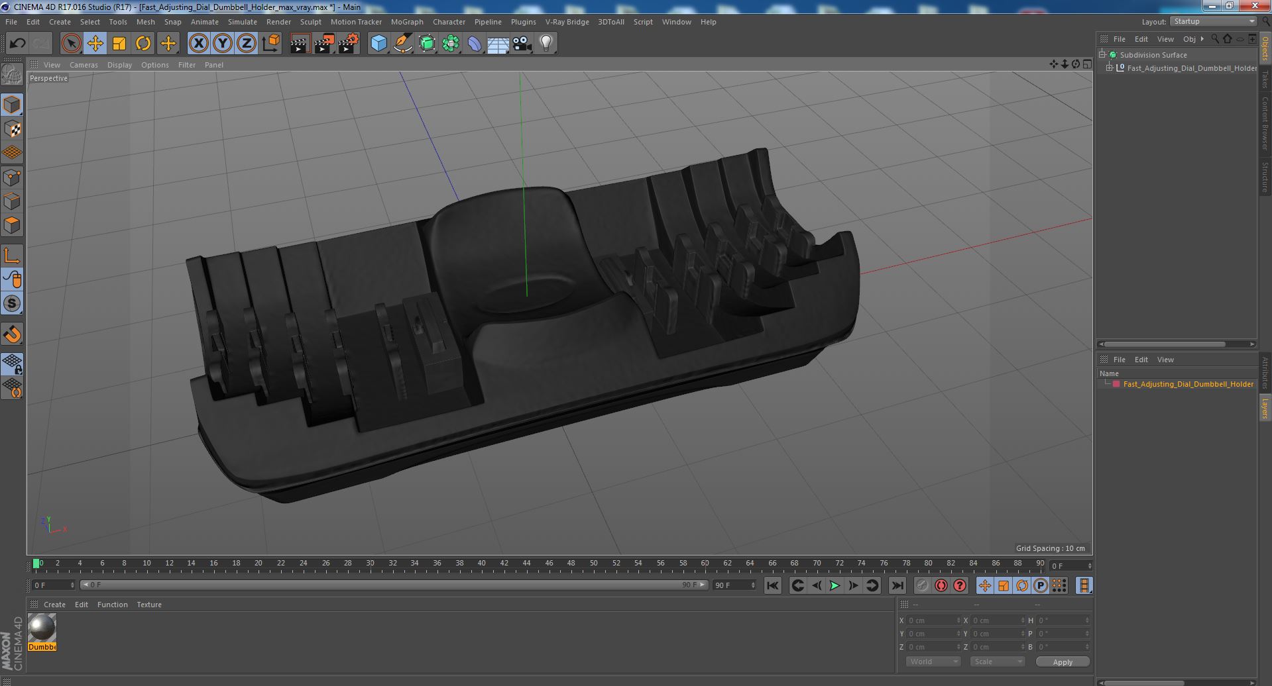
Task: Add a Light object
Action: 546,44
